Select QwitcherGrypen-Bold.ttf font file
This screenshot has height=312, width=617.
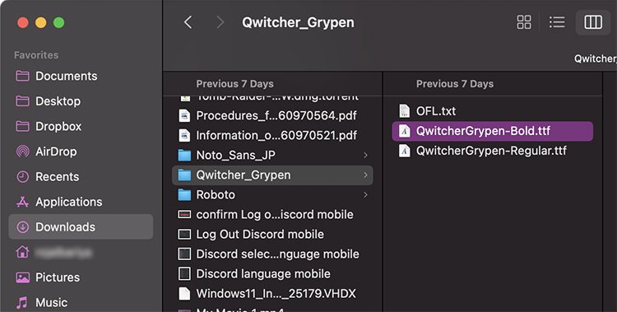point(493,131)
